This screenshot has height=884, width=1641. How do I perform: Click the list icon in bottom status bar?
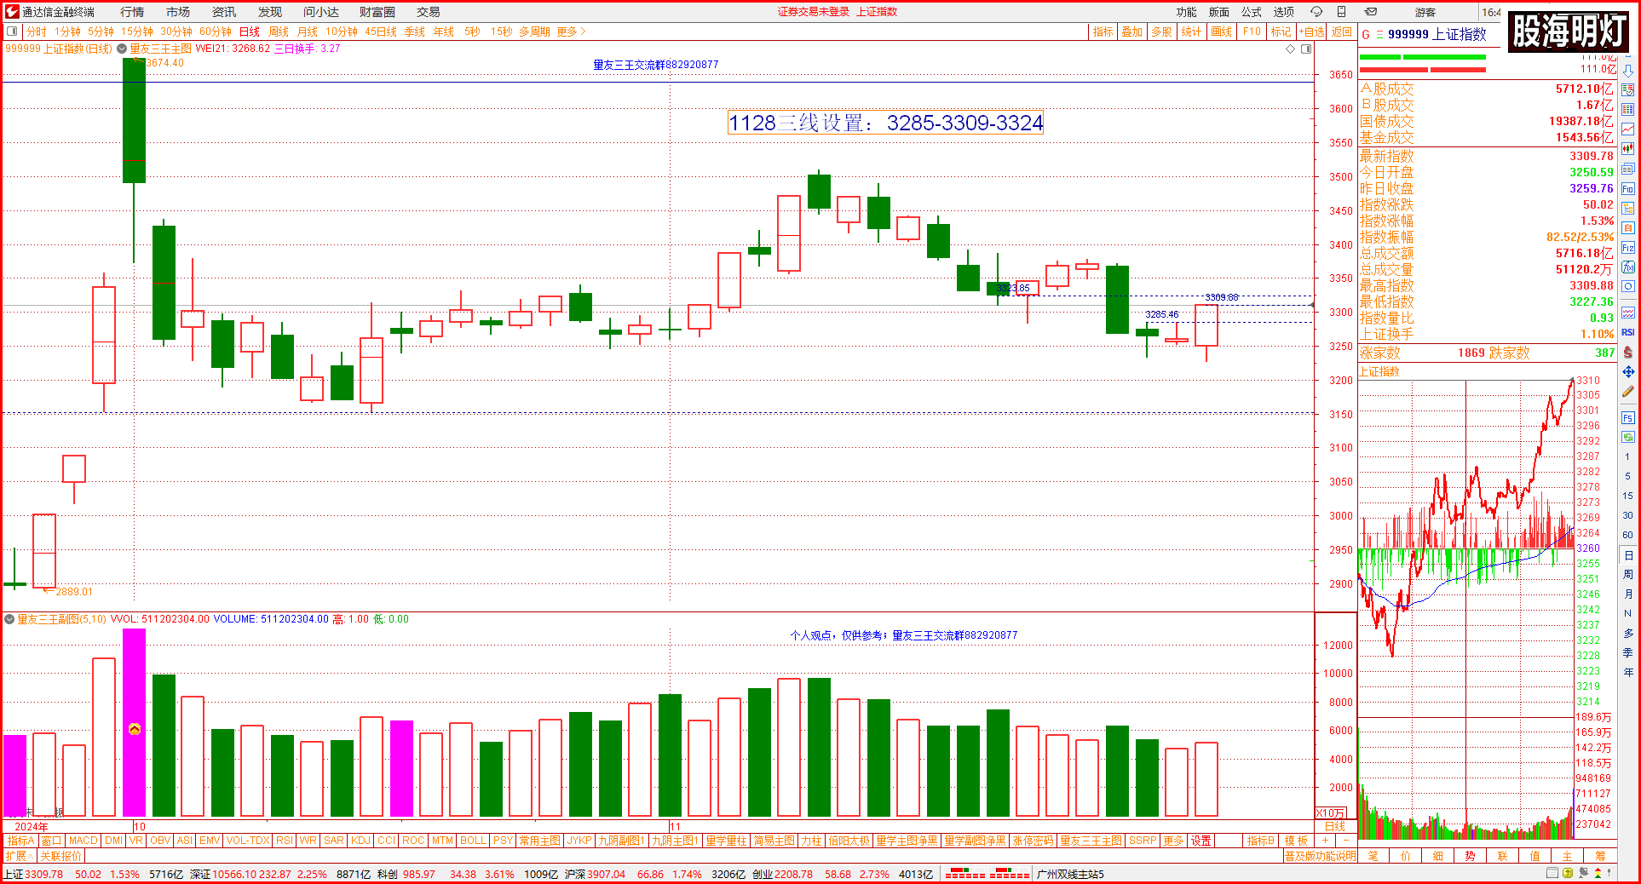pyautogui.click(x=1552, y=873)
